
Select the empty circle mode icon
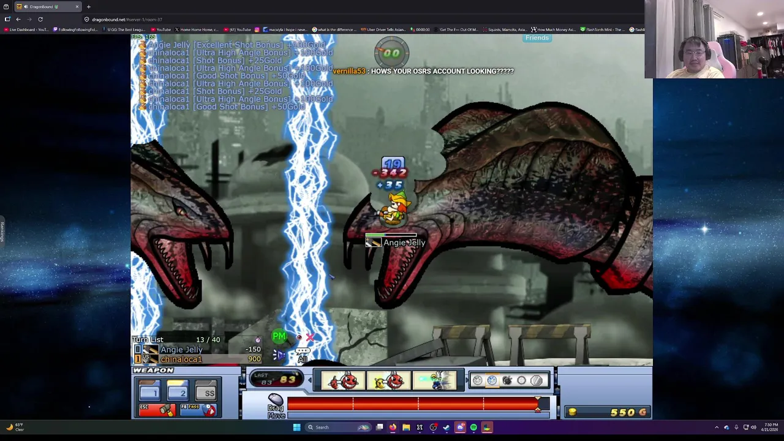521,380
